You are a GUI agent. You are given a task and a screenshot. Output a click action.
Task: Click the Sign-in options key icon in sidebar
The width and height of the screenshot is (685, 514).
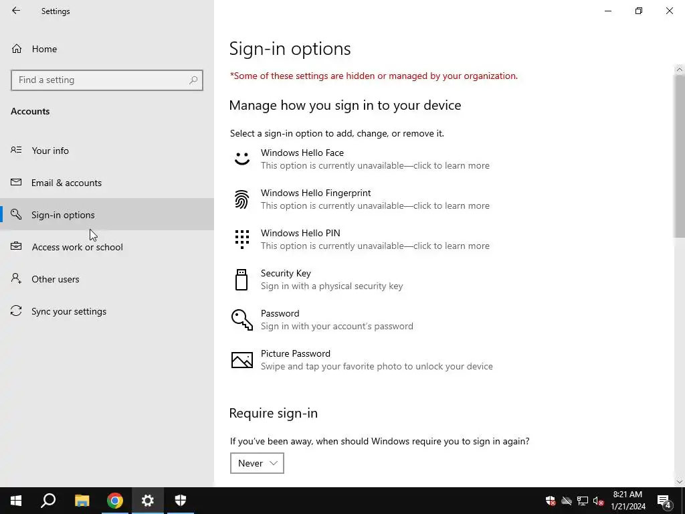[16, 214]
